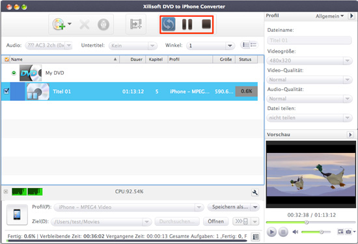This screenshot has height=244, width=358.
Task: Click the transfer to device icon
Action: (x=241, y=221)
